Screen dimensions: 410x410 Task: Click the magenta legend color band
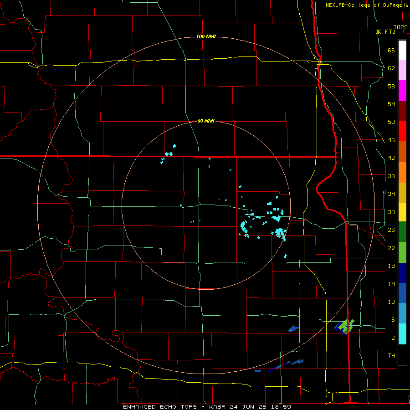tap(402, 91)
